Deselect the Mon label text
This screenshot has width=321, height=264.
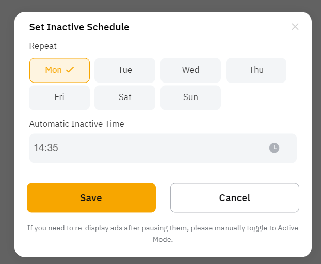(53, 70)
